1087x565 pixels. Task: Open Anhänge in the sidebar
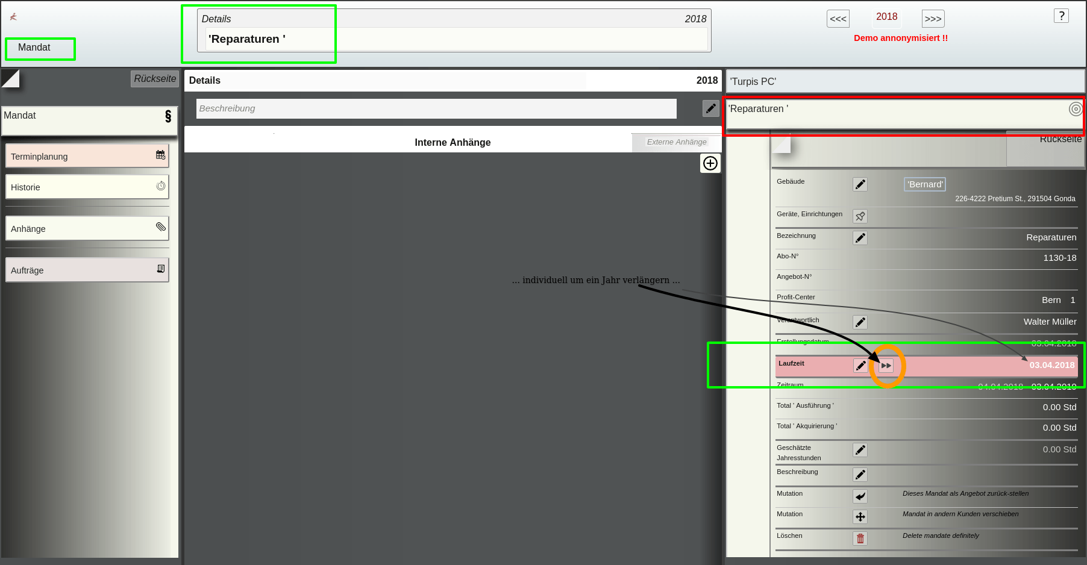coord(87,228)
